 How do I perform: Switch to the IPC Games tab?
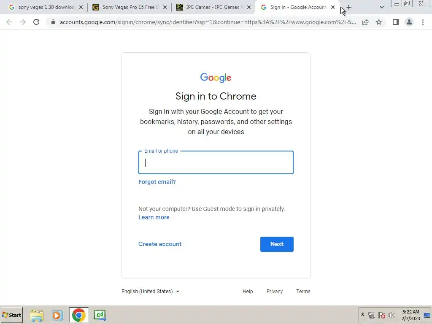(213, 7)
